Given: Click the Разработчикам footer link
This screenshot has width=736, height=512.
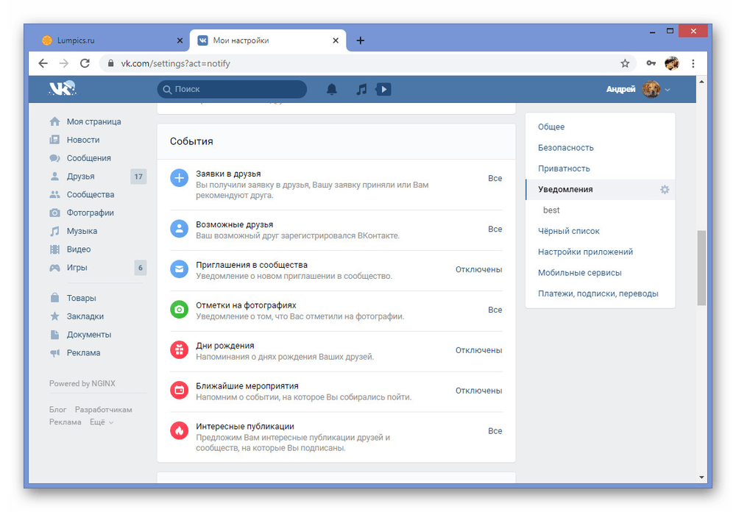Looking at the screenshot, I should click(103, 410).
